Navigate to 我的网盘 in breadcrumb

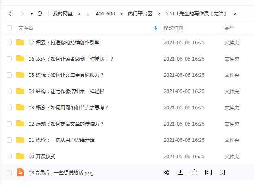(63, 14)
